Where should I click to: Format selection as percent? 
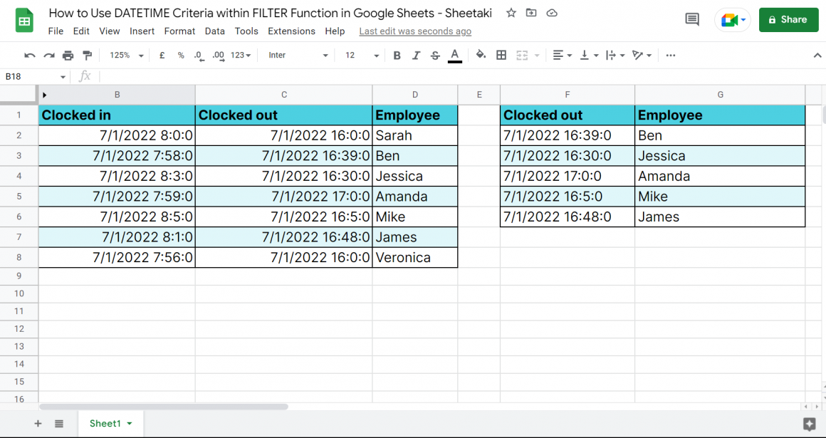pyautogui.click(x=180, y=55)
